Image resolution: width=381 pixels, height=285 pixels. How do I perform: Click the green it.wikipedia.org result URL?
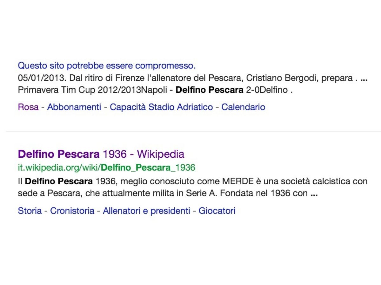106,167
